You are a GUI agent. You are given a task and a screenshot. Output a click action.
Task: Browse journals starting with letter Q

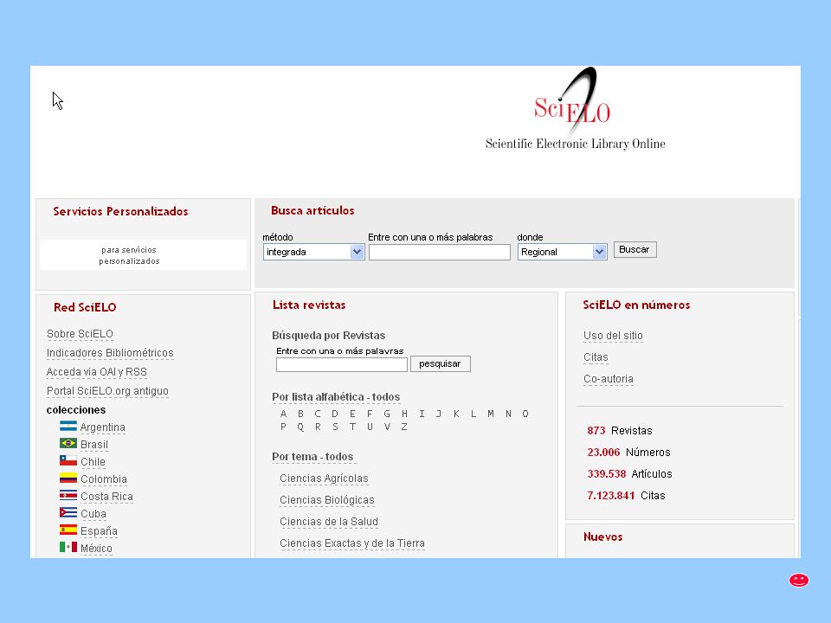coord(300,427)
